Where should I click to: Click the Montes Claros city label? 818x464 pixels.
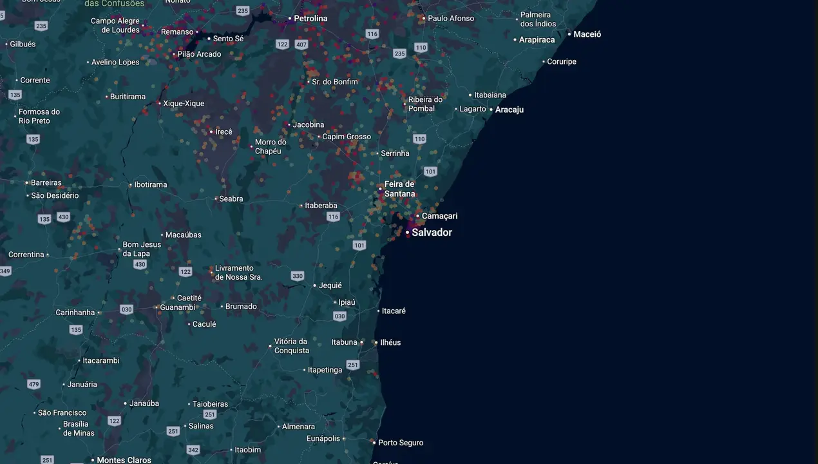click(124, 460)
